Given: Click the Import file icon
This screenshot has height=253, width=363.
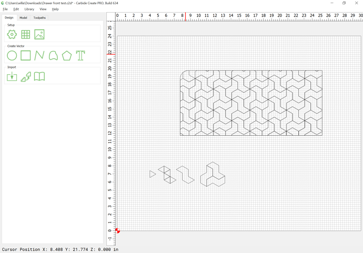Looking at the screenshot, I should click(x=12, y=76).
